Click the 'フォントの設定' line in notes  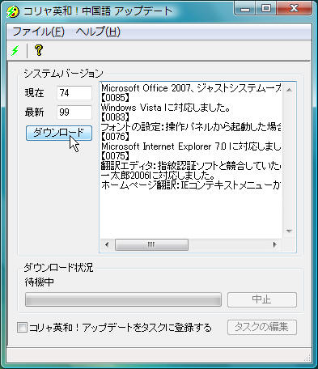point(191,127)
